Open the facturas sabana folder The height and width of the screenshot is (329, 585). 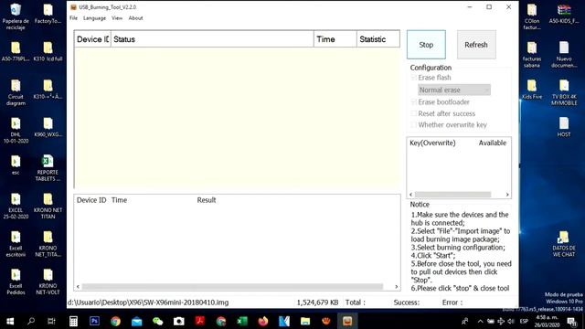pos(532,55)
